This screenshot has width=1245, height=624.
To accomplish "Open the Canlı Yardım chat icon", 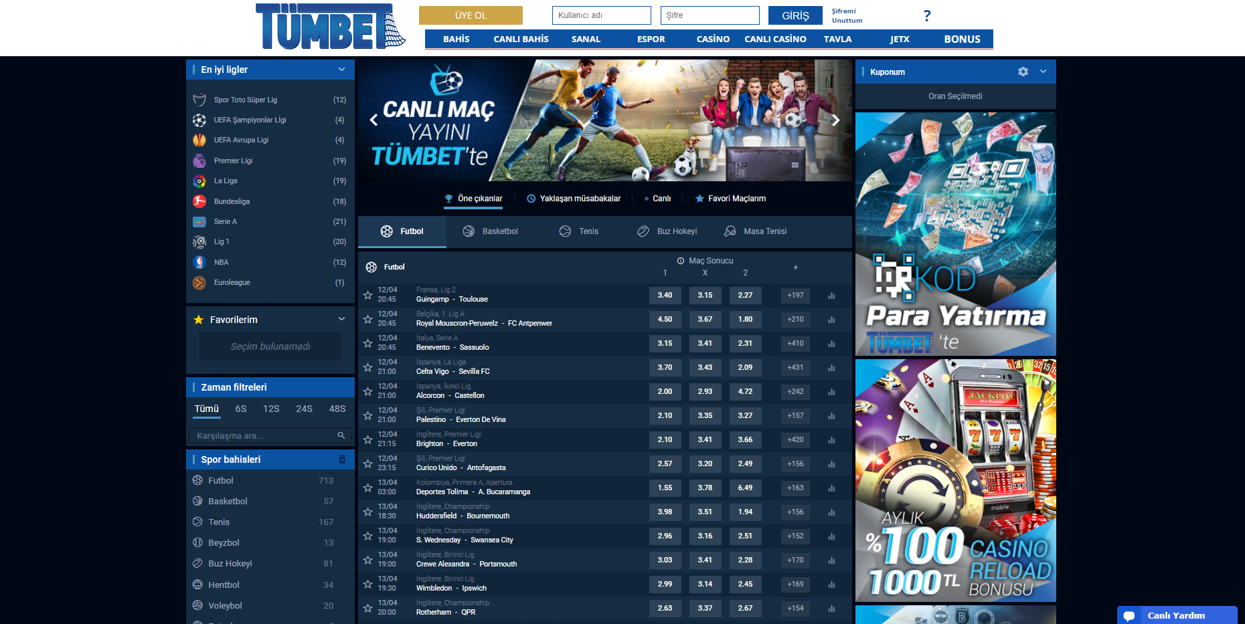I will click(x=1129, y=615).
